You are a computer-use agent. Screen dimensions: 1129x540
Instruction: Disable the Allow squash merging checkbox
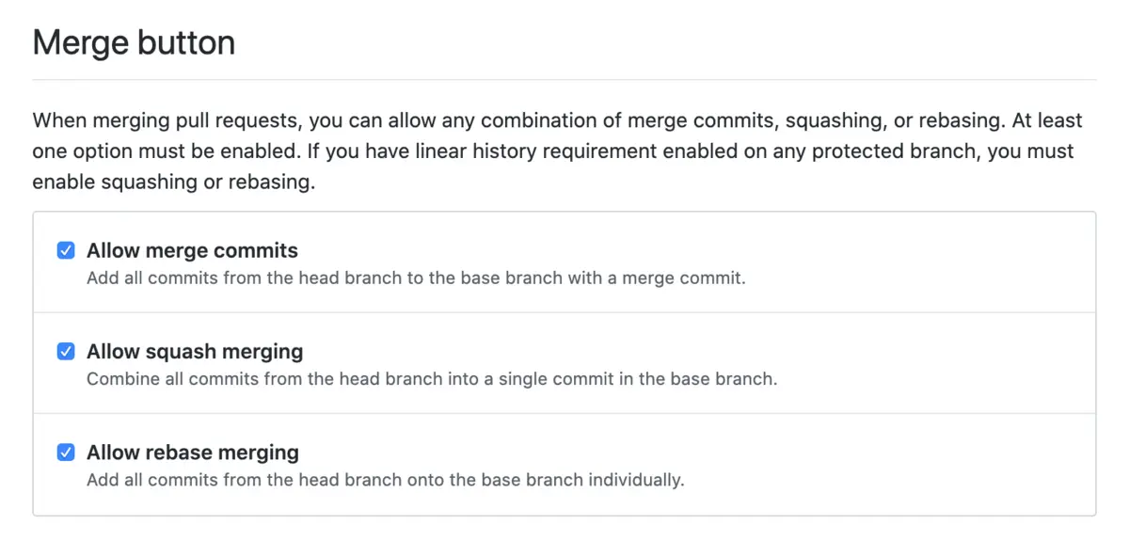(66, 351)
